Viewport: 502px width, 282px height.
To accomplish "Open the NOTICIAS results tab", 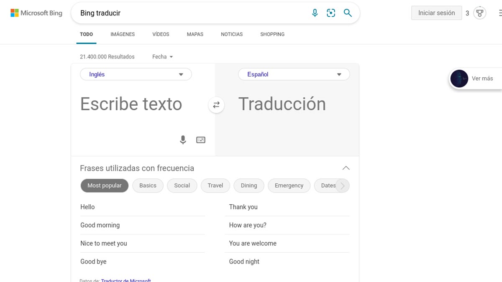I will tap(231, 34).
